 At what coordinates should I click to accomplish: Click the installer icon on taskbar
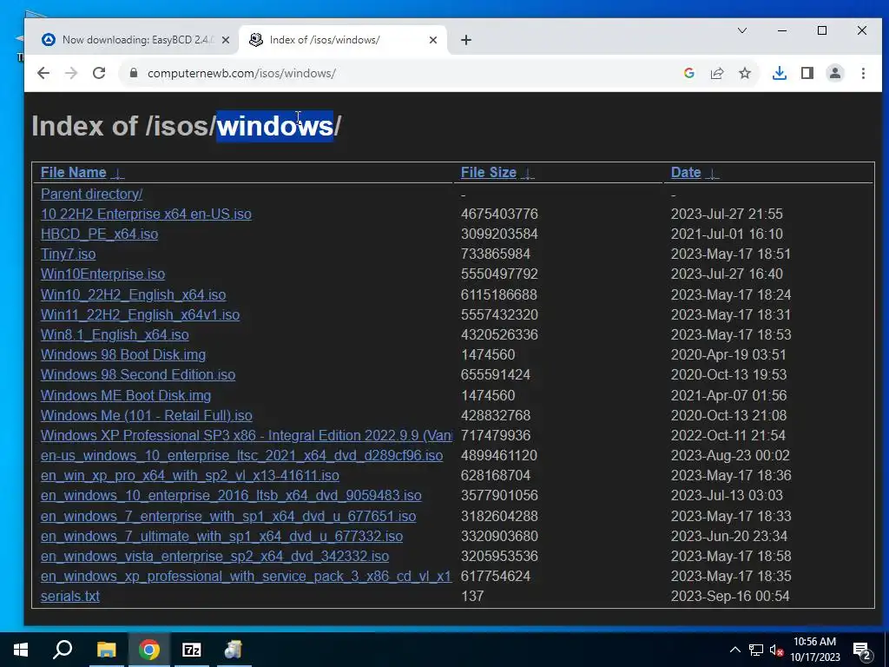point(233,650)
